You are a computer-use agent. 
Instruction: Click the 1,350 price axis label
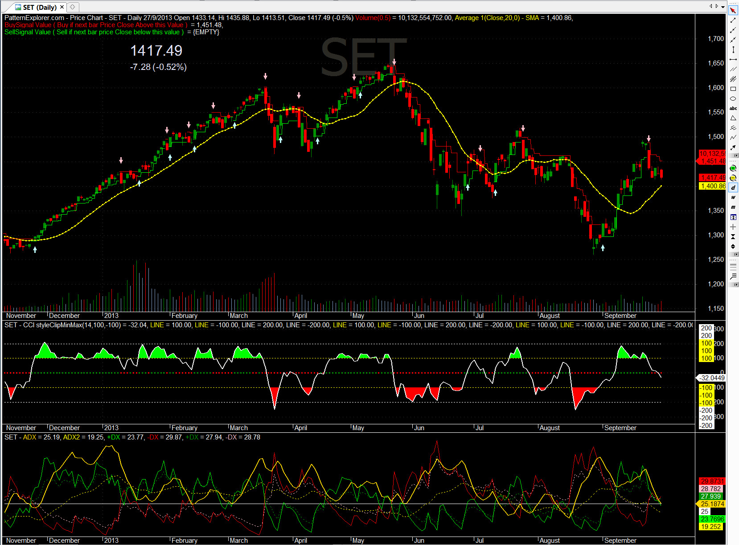[716, 211]
